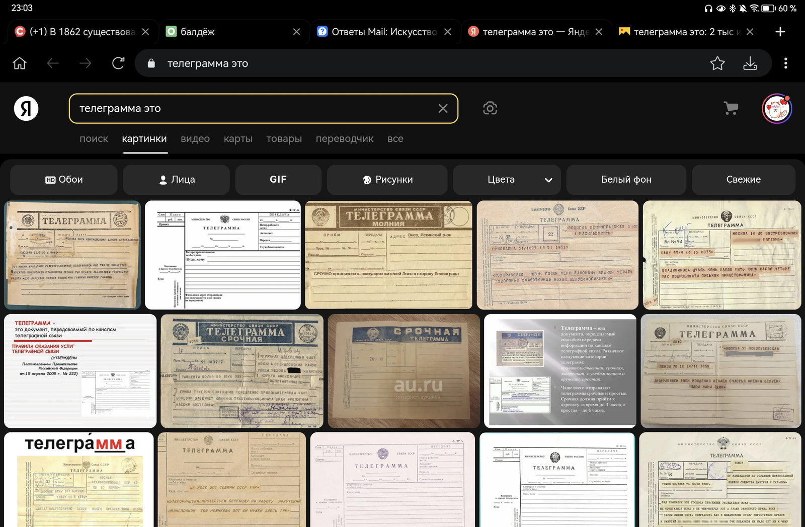Switch to the видео tab
Image resolution: width=805 pixels, height=527 pixels.
click(195, 139)
